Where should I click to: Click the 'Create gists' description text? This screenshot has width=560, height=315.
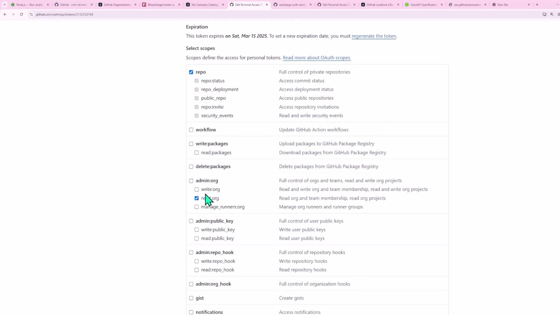click(x=291, y=298)
